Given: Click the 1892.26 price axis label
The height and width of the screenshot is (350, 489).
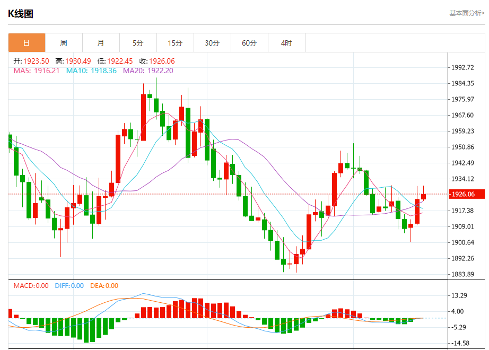Looking at the screenshot, I should (463, 259).
